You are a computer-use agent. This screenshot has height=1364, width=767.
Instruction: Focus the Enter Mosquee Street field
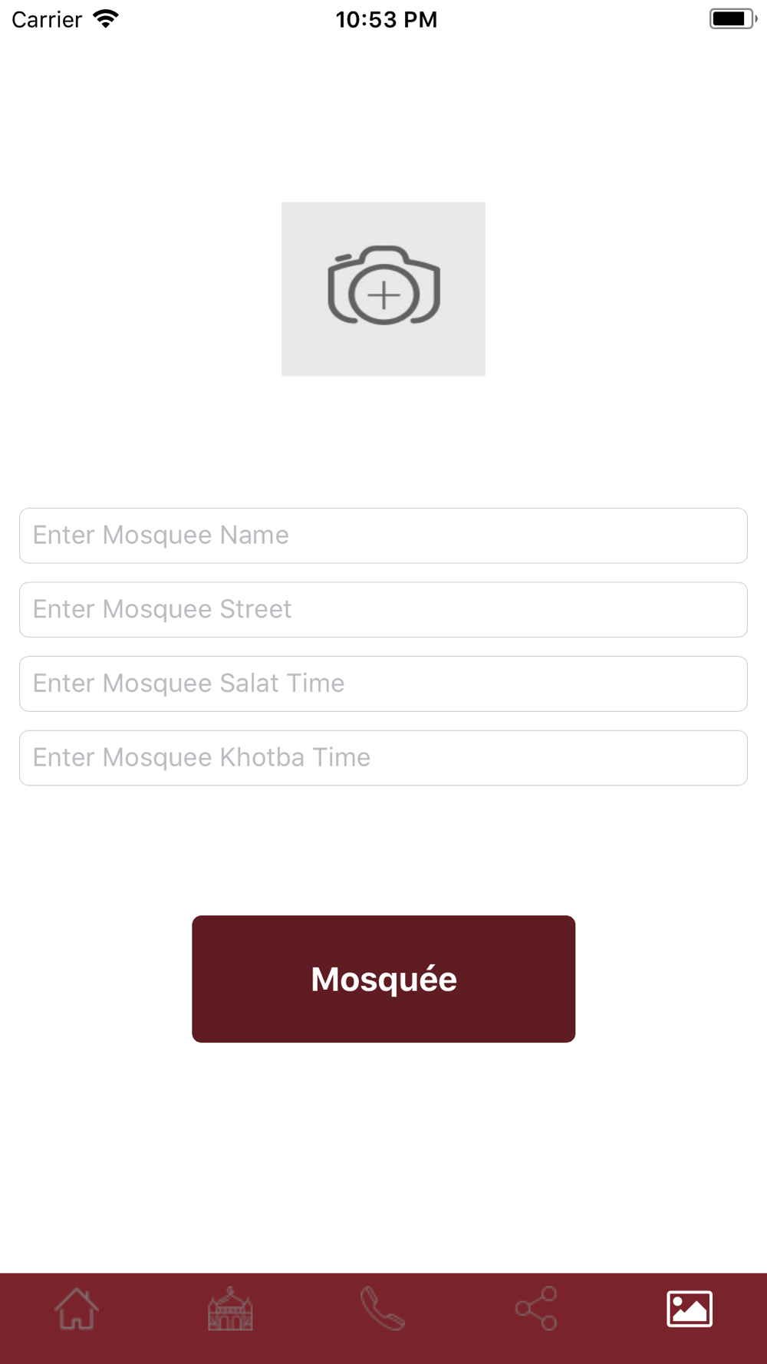pos(383,610)
